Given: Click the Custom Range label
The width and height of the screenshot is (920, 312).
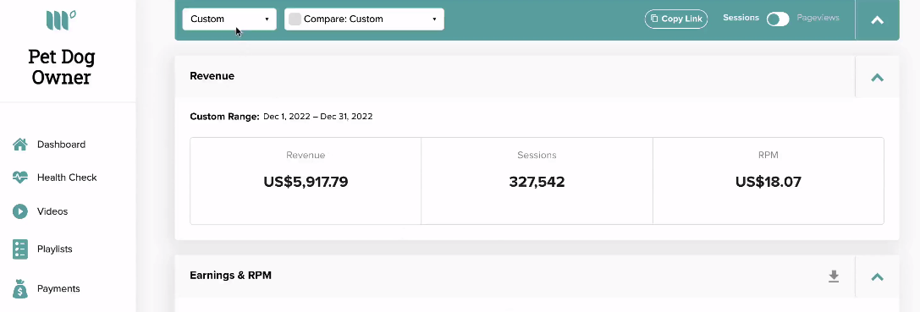Looking at the screenshot, I should click(x=225, y=116).
